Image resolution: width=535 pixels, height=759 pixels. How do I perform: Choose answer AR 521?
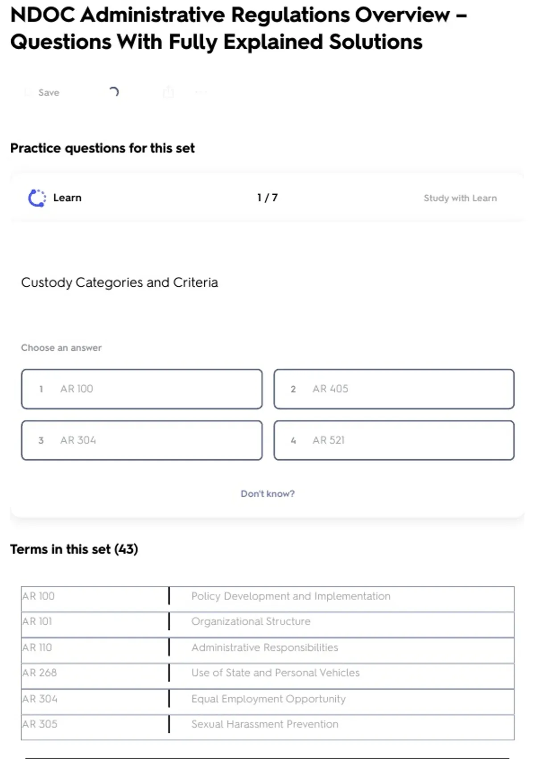click(x=394, y=440)
